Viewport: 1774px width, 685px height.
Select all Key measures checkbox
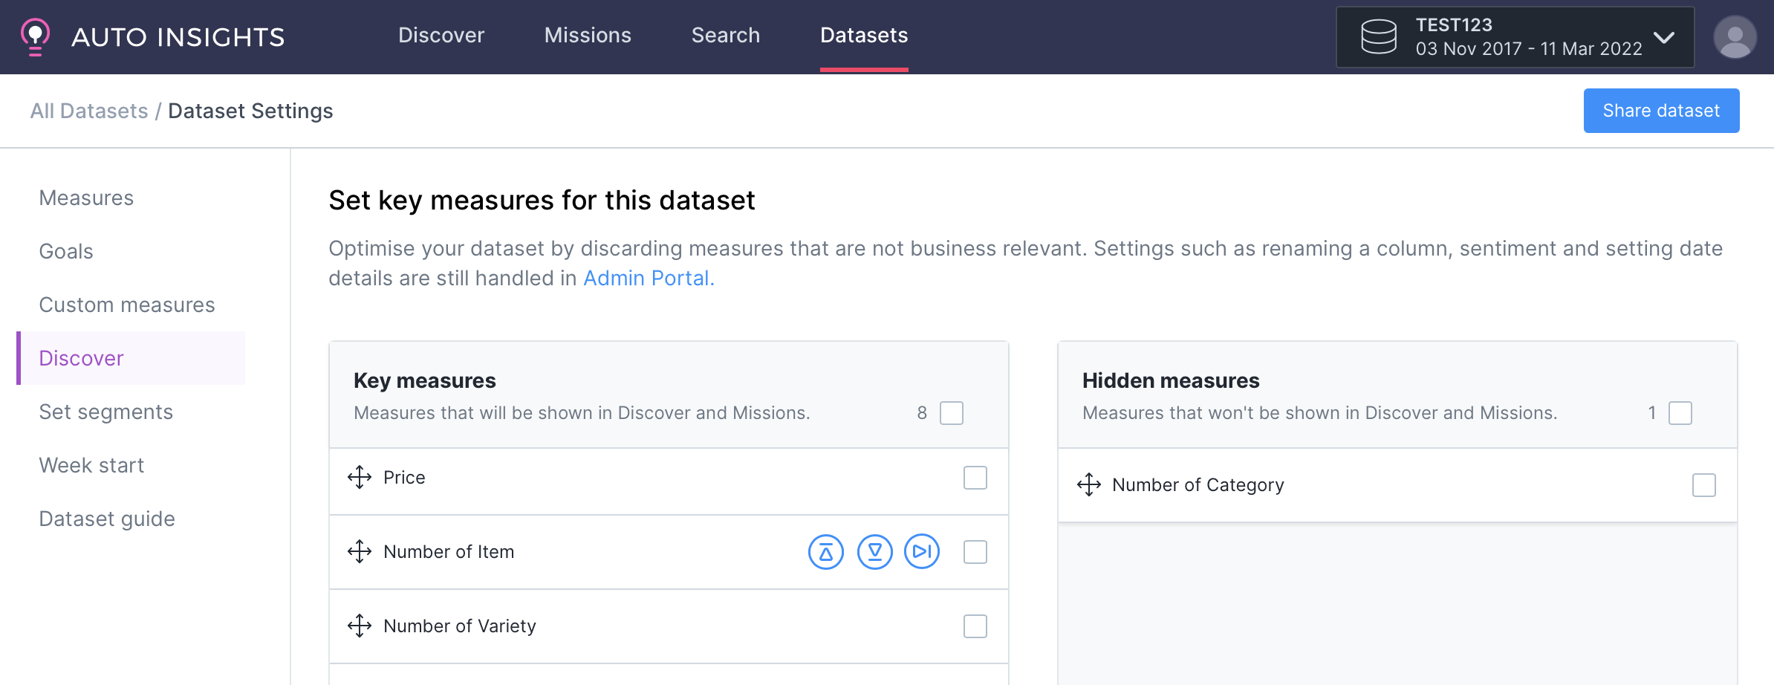(x=952, y=413)
